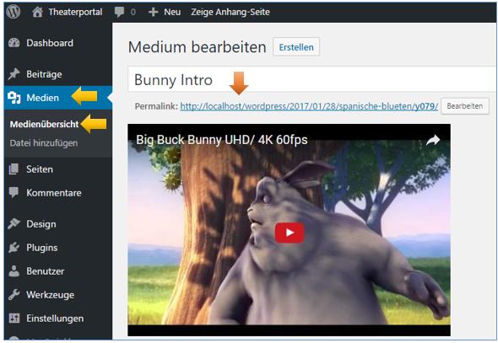
Task: Click the Kommentare speech bubble icon
Action: pyautogui.click(x=14, y=193)
